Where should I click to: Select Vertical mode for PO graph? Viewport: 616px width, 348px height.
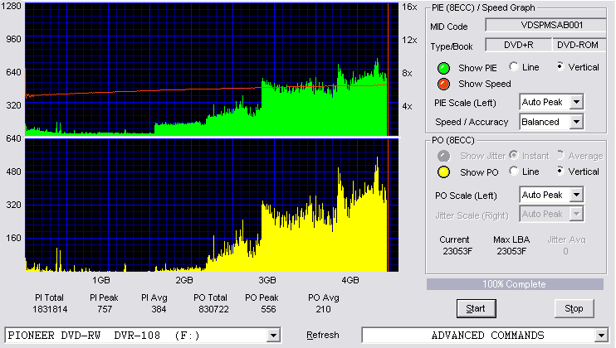(560, 171)
